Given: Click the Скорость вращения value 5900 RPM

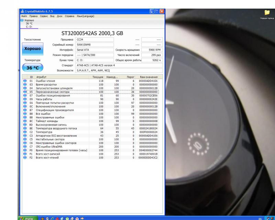Looking at the screenshot, I should point(152,50).
